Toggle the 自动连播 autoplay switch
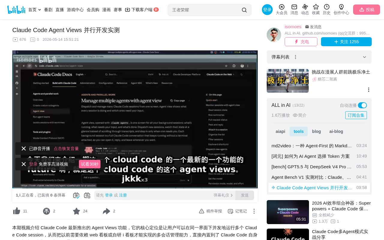Image resolution: width=384 pixels, height=240 pixels. pos(362,105)
